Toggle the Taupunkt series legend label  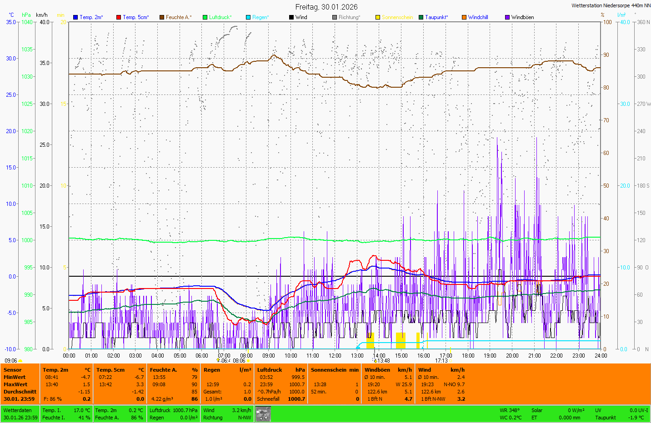436,17
